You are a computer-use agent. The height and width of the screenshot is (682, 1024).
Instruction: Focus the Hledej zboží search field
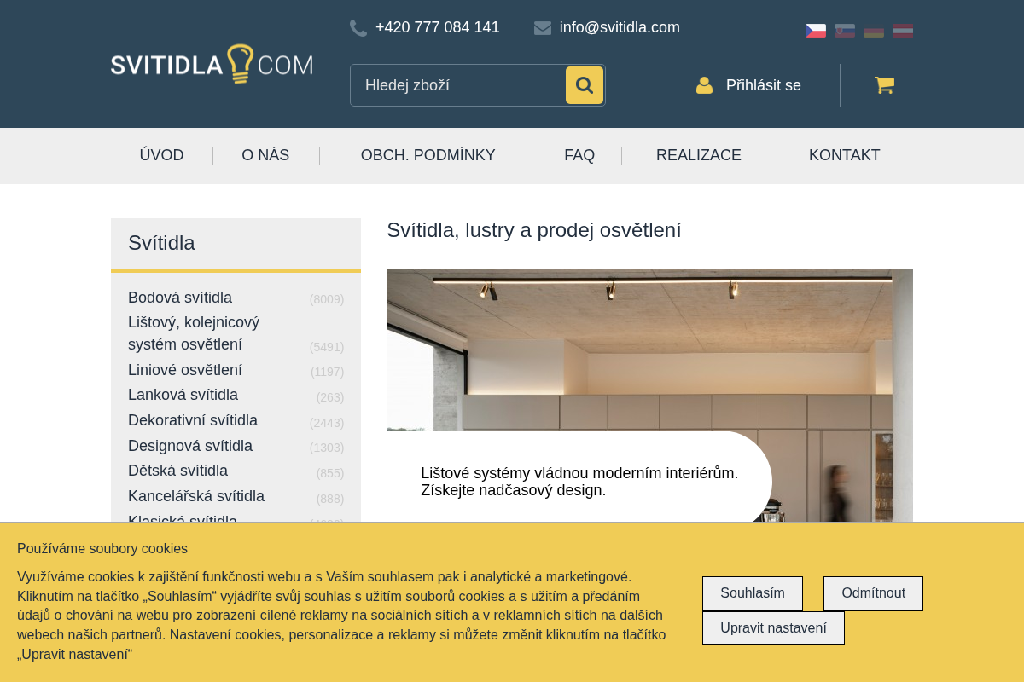pos(457,85)
